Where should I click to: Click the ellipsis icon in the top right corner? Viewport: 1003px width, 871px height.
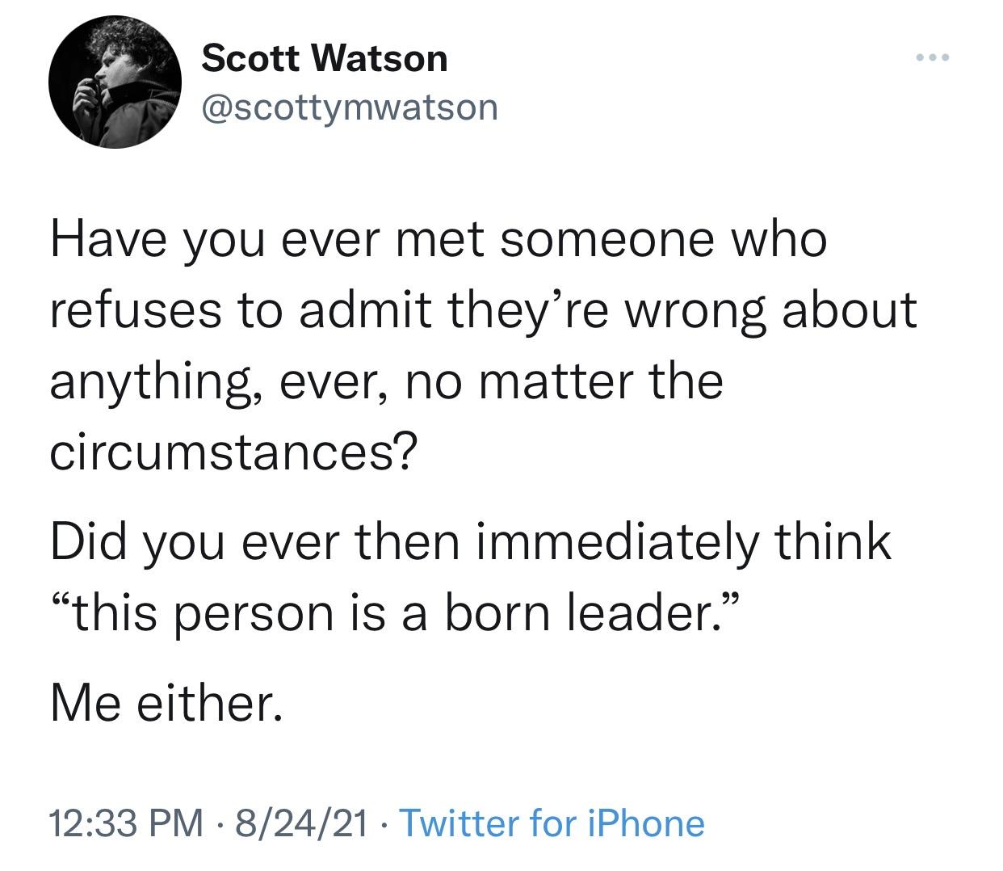(x=933, y=55)
